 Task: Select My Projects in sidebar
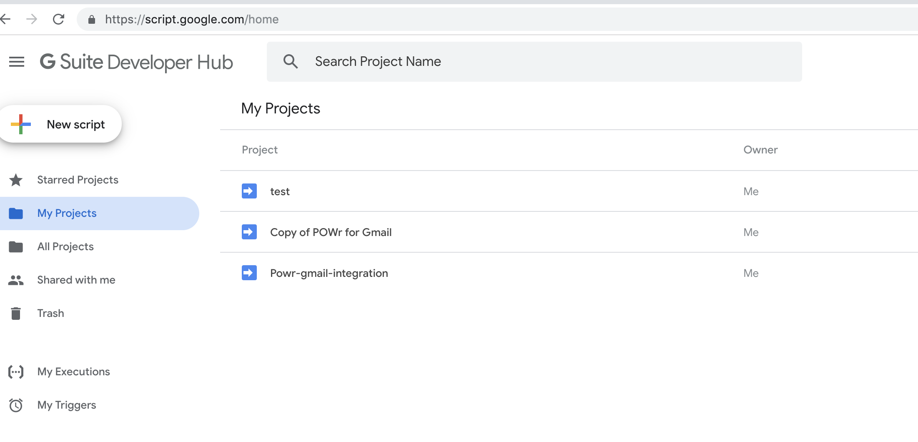click(x=99, y=213)
